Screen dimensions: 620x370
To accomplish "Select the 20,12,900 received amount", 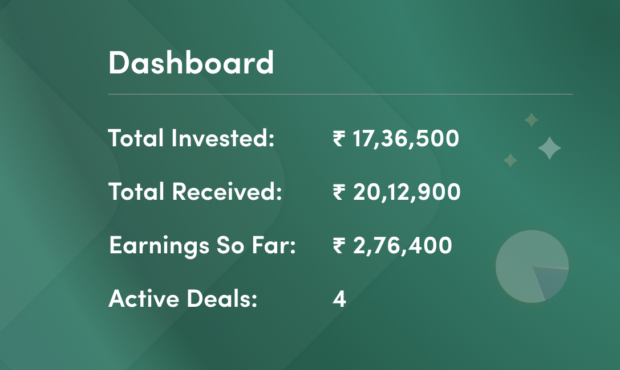I will coord(407,192).
